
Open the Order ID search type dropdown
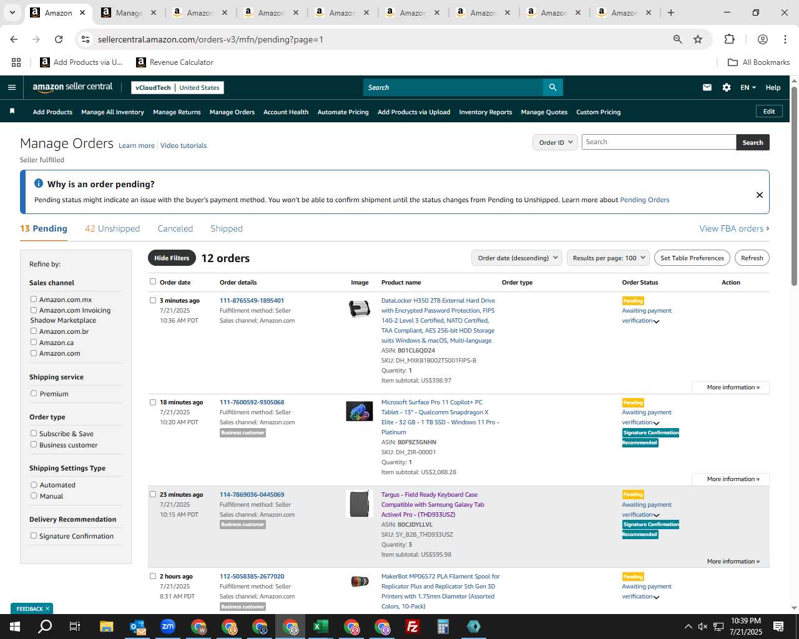tap(555, 142)
